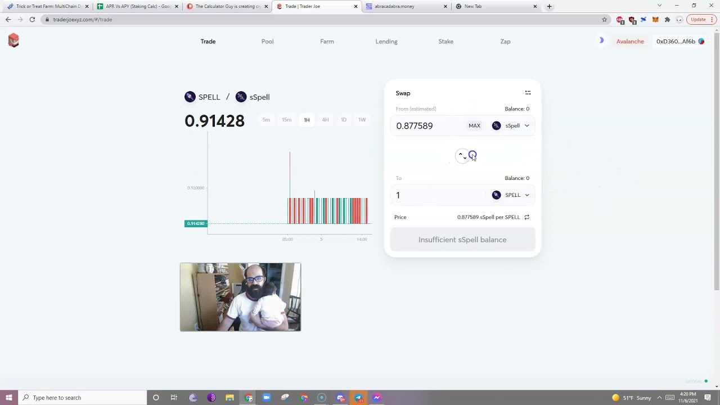
Task: Close the abracadabra.money tab
Action: (445, 6)
